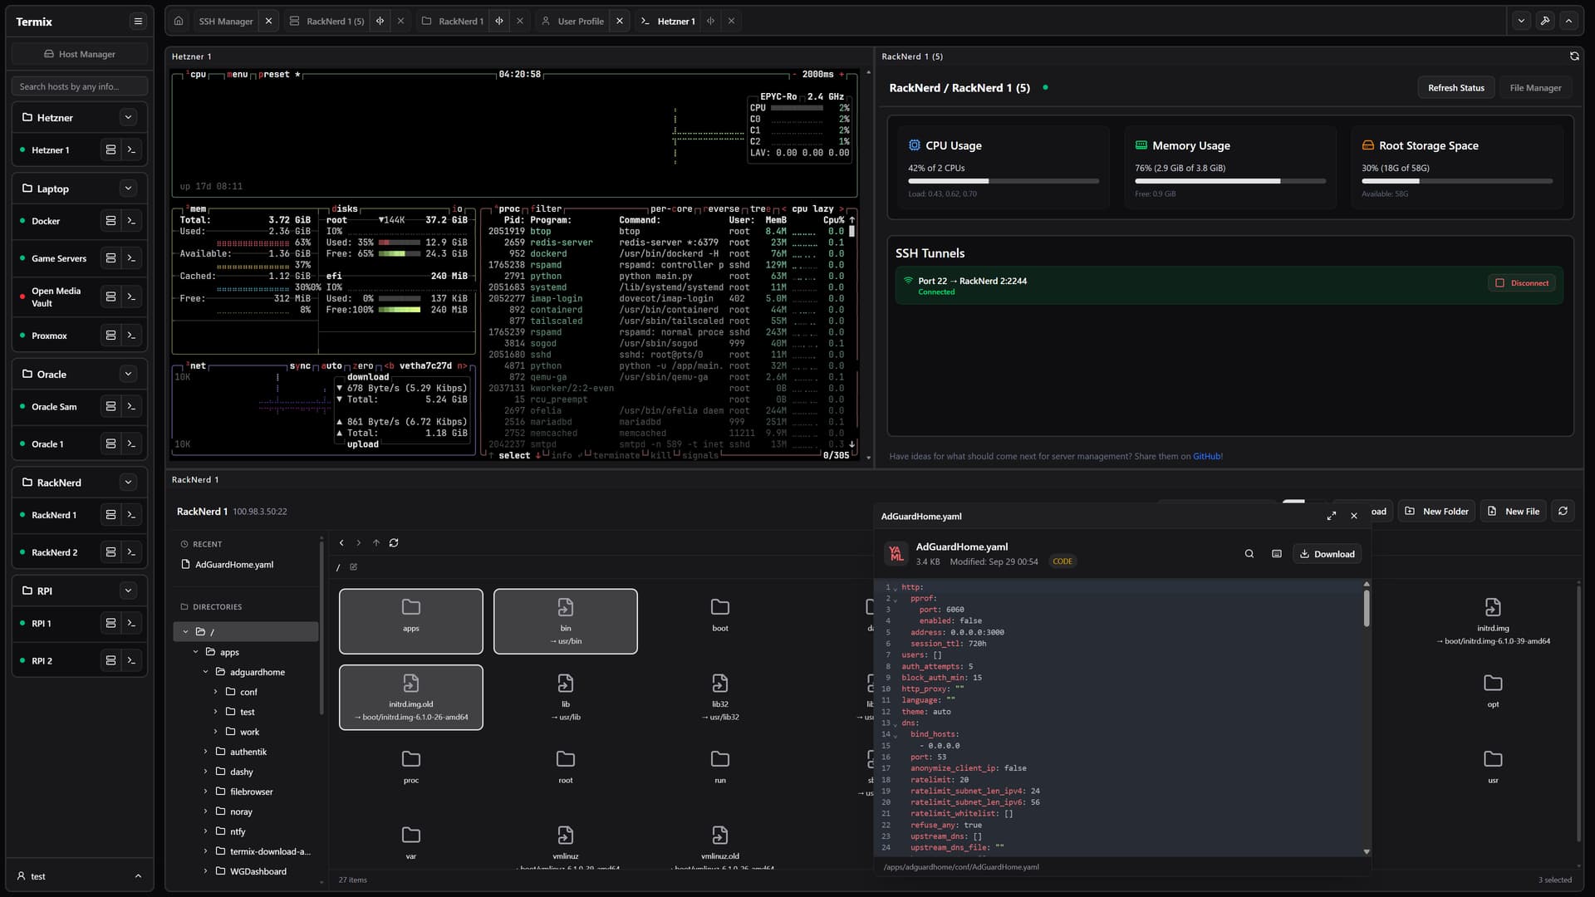Refresh the file browser directory
This screenshot has height=897, width=1595.
click(x=394, y=543)
